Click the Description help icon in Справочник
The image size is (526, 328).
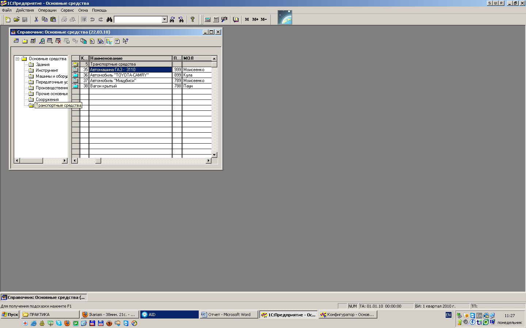[117, 41]
